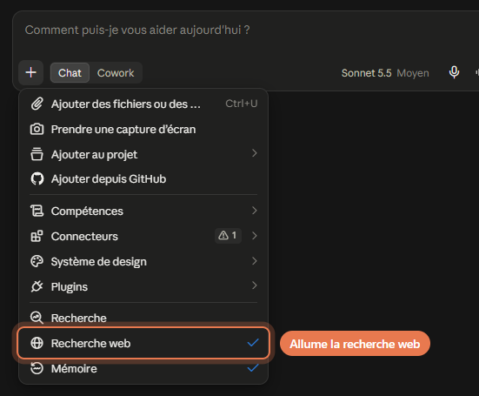Screen dimensions: 479x396
Task: Expand the Plugins submenu arrow
Action: tap(254, 285)
